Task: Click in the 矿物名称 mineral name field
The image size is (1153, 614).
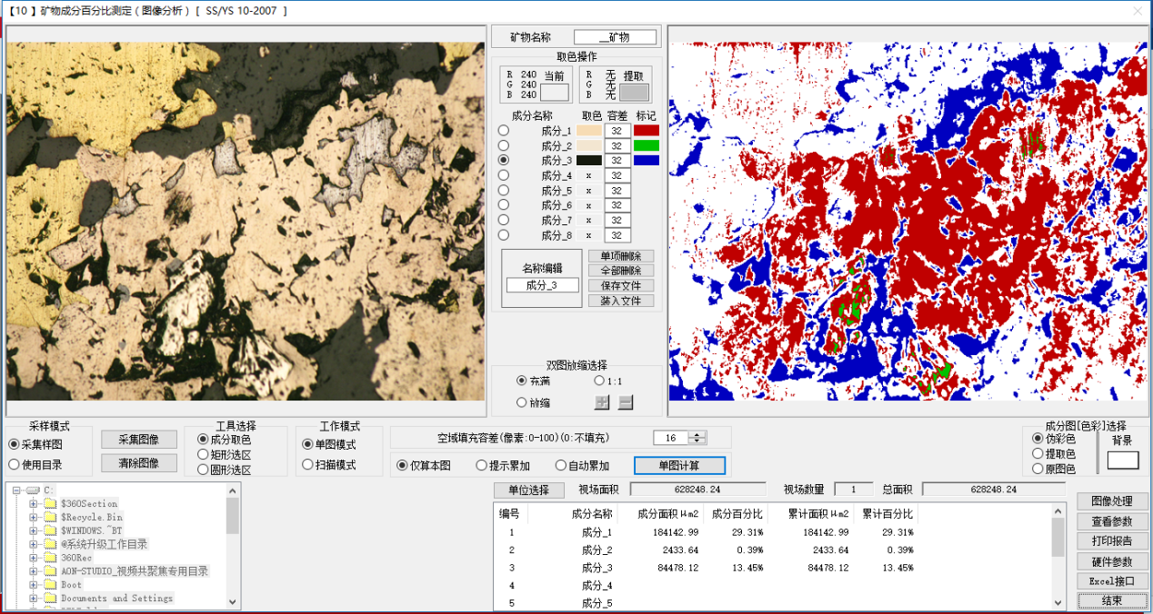Action: (x=615, y=37)
